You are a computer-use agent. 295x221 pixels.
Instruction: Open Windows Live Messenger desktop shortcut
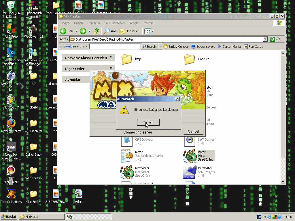[x=33, y=57]
